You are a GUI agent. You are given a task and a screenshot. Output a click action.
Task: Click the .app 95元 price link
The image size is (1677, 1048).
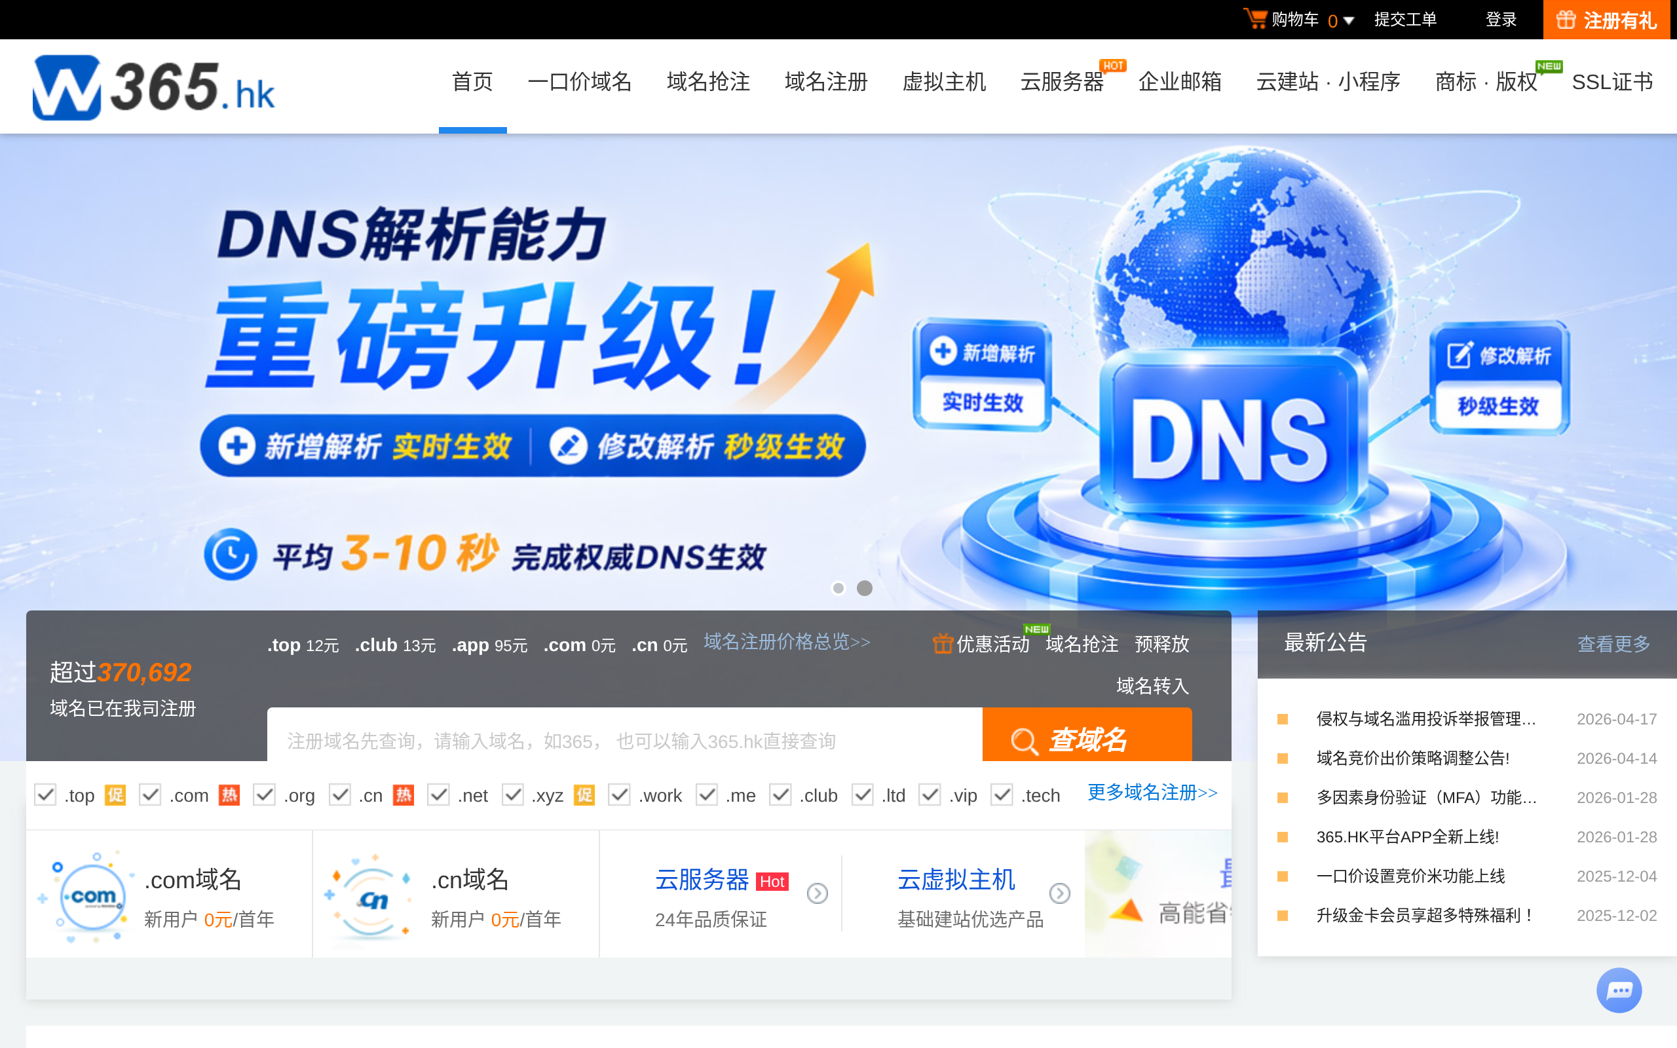pyautogui.click(x=489, y=645)
